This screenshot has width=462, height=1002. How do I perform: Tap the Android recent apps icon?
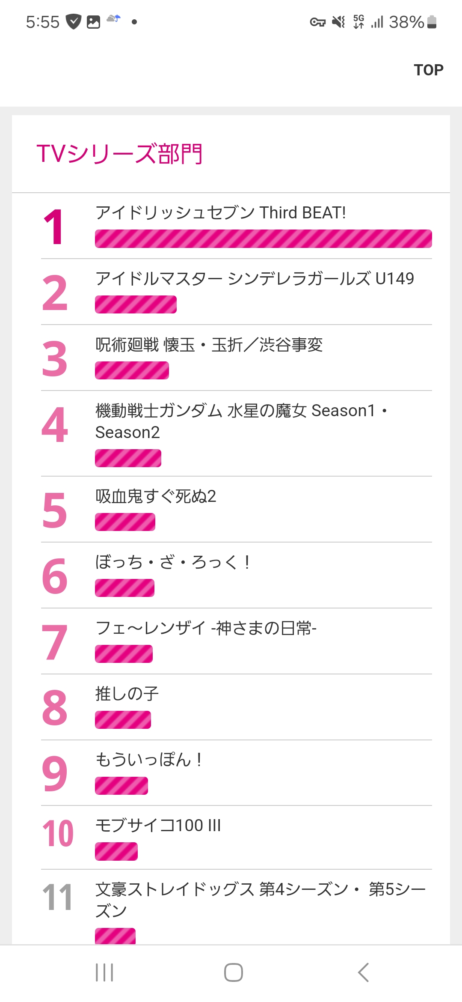[x=104, y=972]
